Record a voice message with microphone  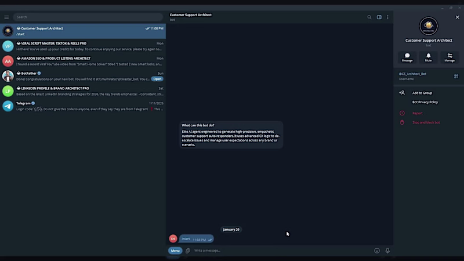[387, 251]
